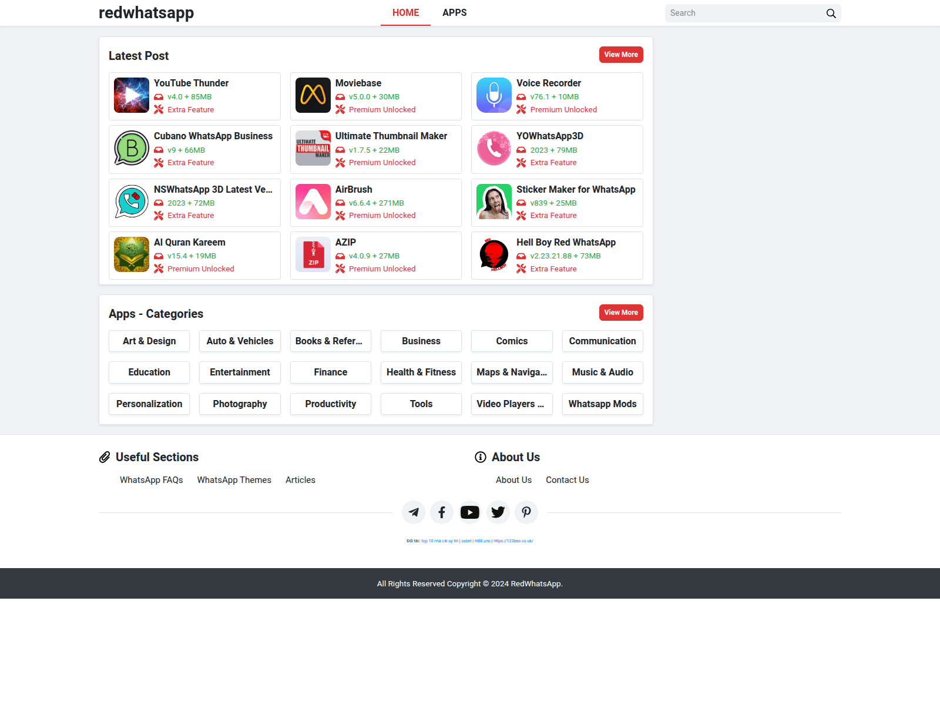Open the Art & Design category

[x=149, y=341]
